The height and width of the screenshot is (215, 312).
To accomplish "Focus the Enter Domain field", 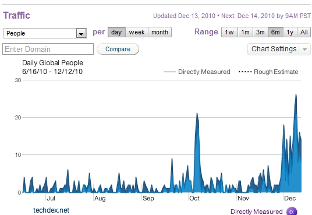I will point(48,49).
